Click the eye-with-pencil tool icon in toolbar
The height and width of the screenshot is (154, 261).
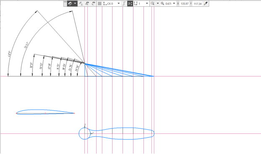click(x=87, y=3)
